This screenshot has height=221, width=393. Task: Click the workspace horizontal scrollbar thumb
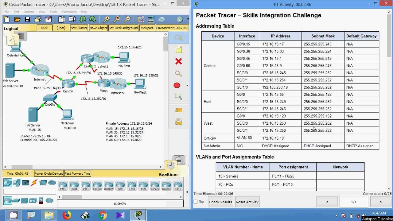click(23, 167)
